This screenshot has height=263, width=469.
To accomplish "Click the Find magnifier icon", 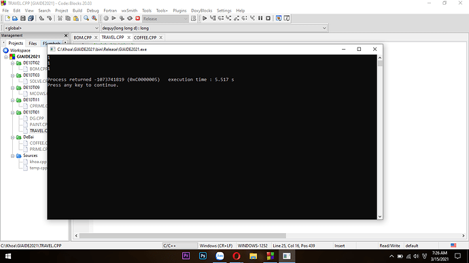I will pyautogui.click(x=86, y=18).
